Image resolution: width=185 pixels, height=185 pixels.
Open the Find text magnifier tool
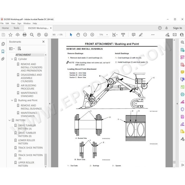[32, 35]
